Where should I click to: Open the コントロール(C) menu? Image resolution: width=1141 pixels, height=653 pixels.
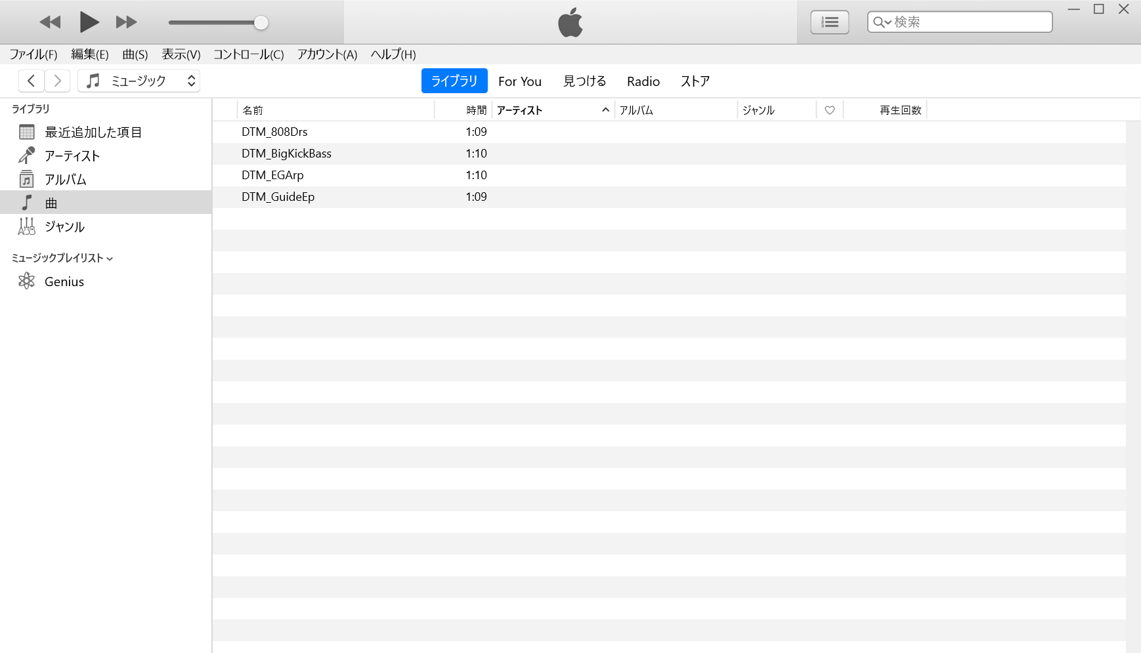(249, 54)
